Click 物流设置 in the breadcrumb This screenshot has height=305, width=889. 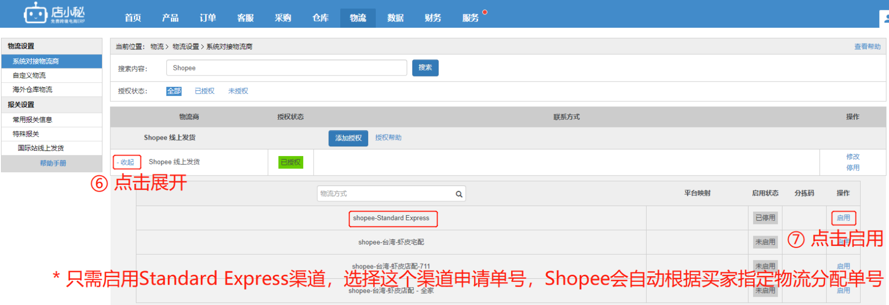[186, 47]
